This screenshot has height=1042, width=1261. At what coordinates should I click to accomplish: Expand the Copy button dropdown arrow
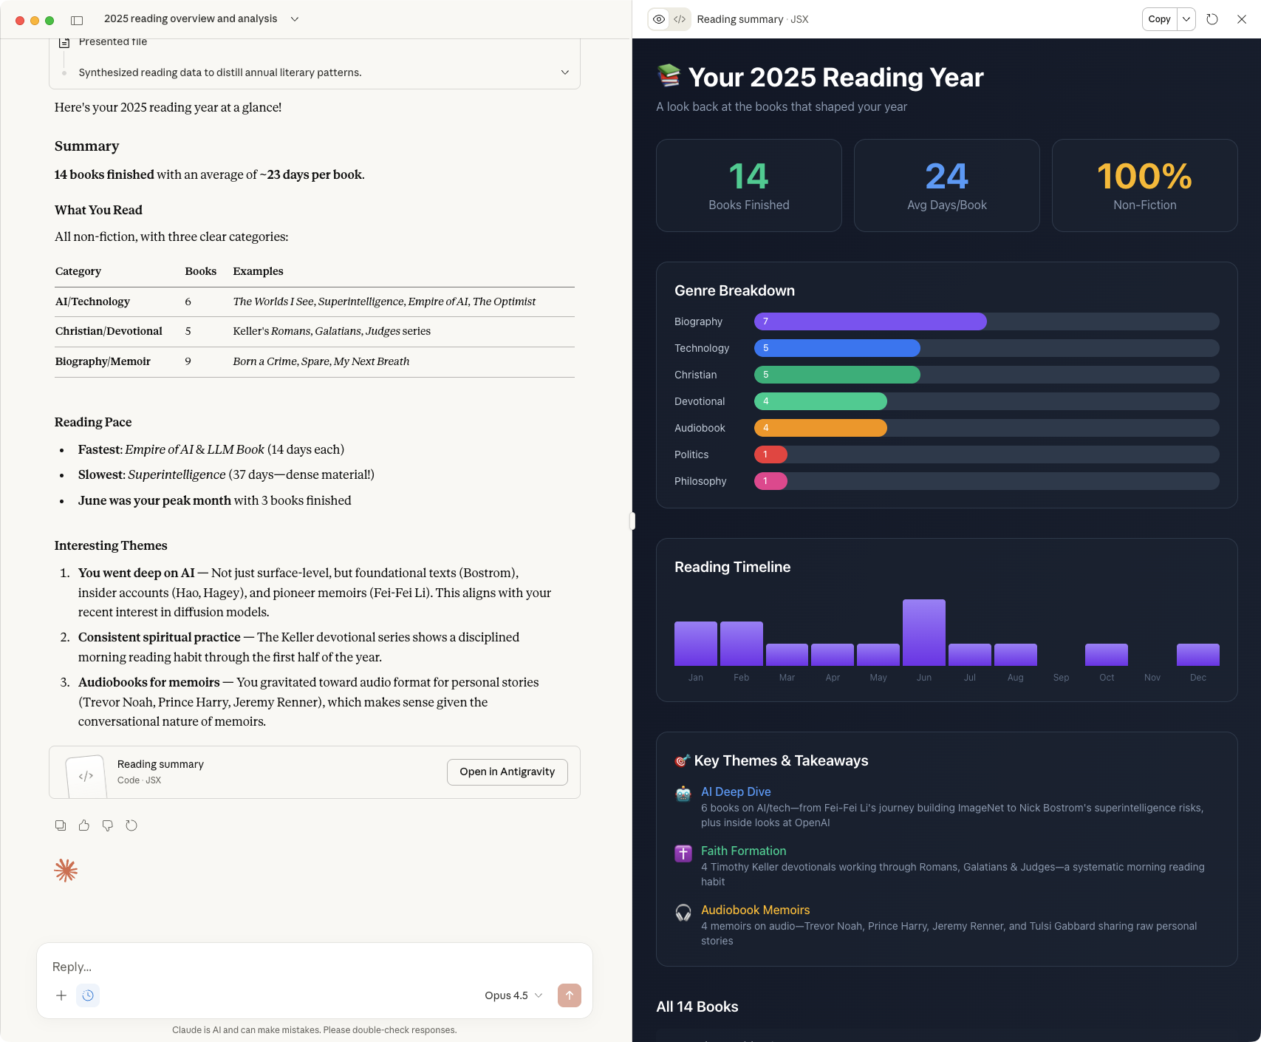(x=1186, y=19)
